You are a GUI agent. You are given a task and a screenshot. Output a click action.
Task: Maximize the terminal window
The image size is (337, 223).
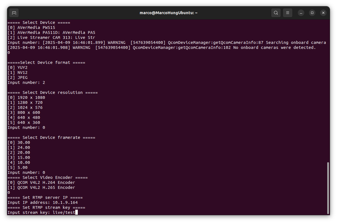coord(312,13)
